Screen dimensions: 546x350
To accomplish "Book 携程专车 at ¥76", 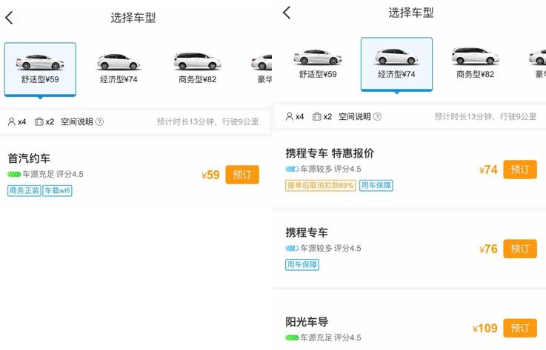I will tap(520, 249).
